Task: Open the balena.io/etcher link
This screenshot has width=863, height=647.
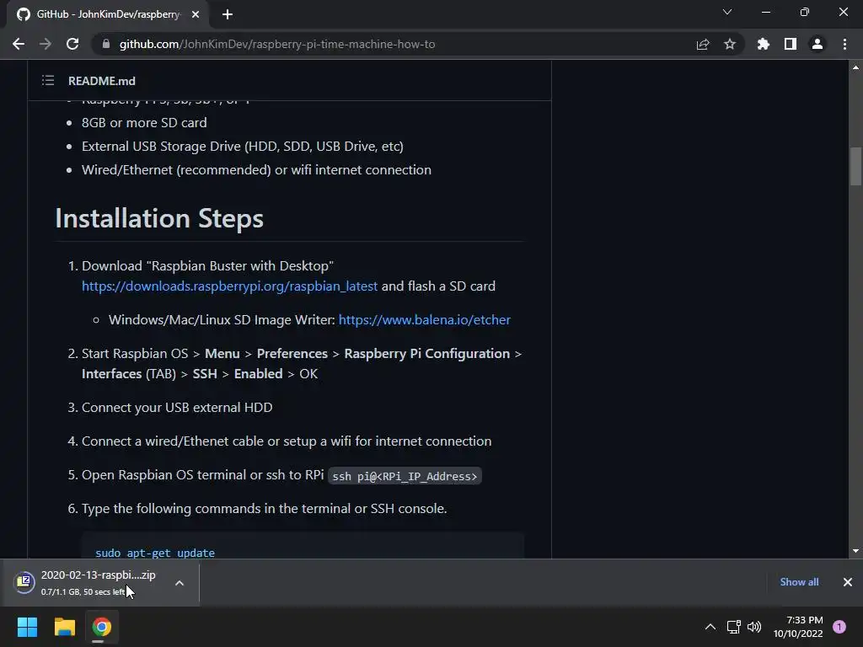Action: point(425,319)
